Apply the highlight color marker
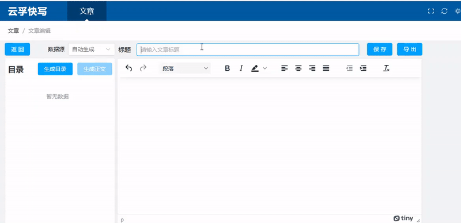This screenshot has height=223, width=461. [x=255, y=68]
